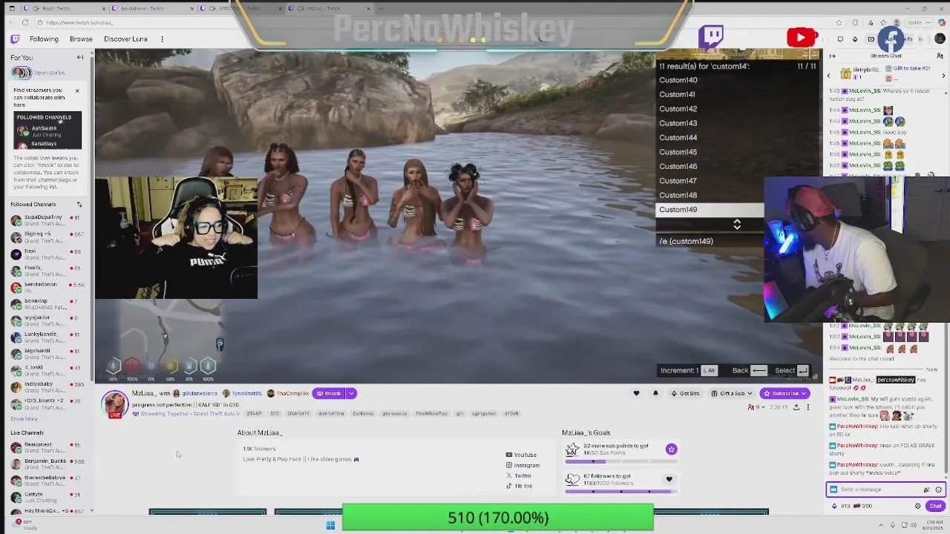
Task: Toggle the follow heart icon
Action: [636, 393]
